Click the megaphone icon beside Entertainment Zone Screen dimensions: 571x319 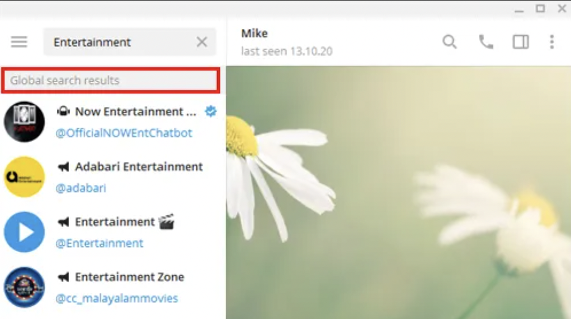click(63, 277)
